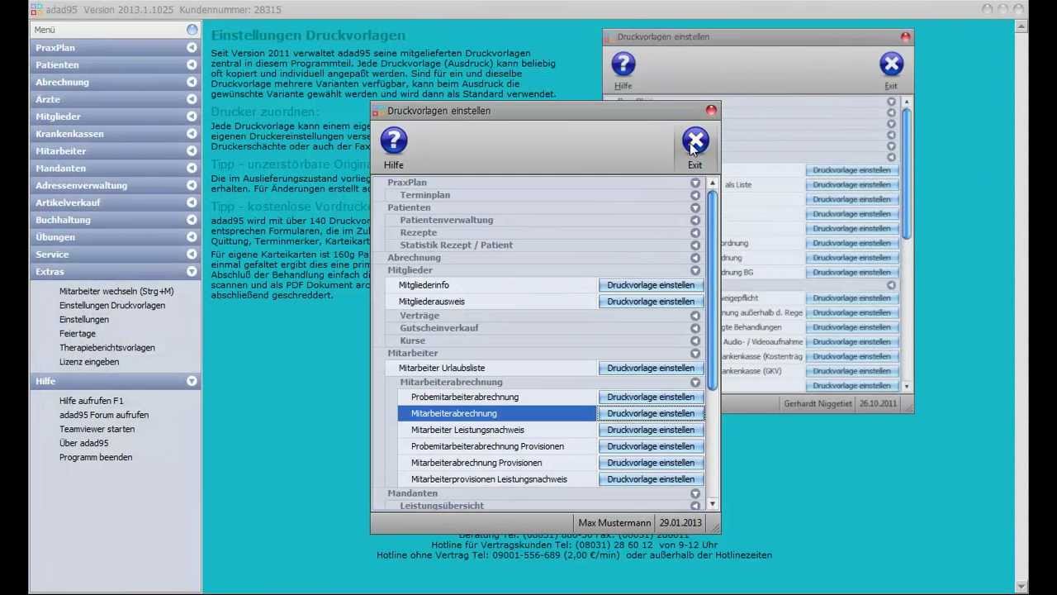Expand Terminplan group in Druckvorlagen list
This screenshot has width=1057, height=595.
point(695,195)
